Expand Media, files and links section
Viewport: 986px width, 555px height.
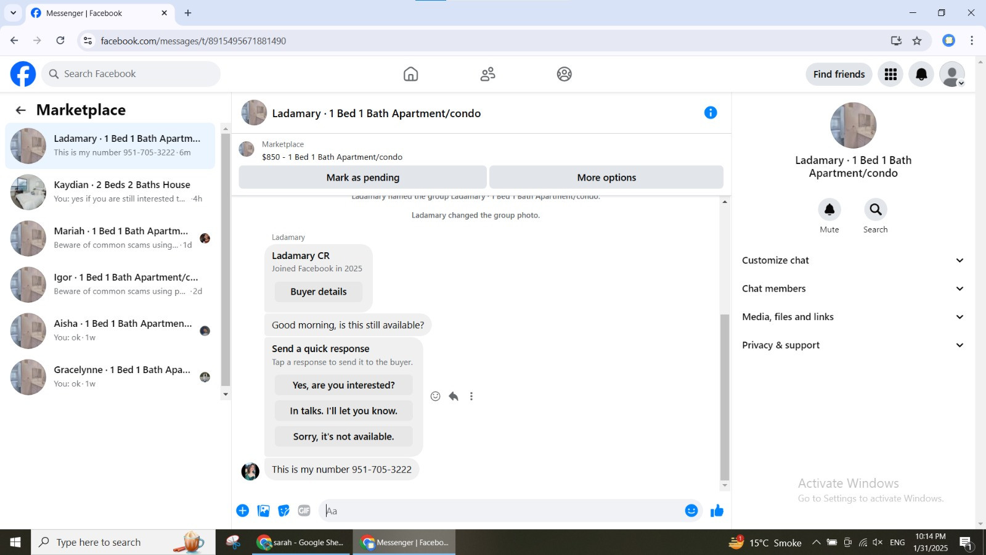point(853,317)
